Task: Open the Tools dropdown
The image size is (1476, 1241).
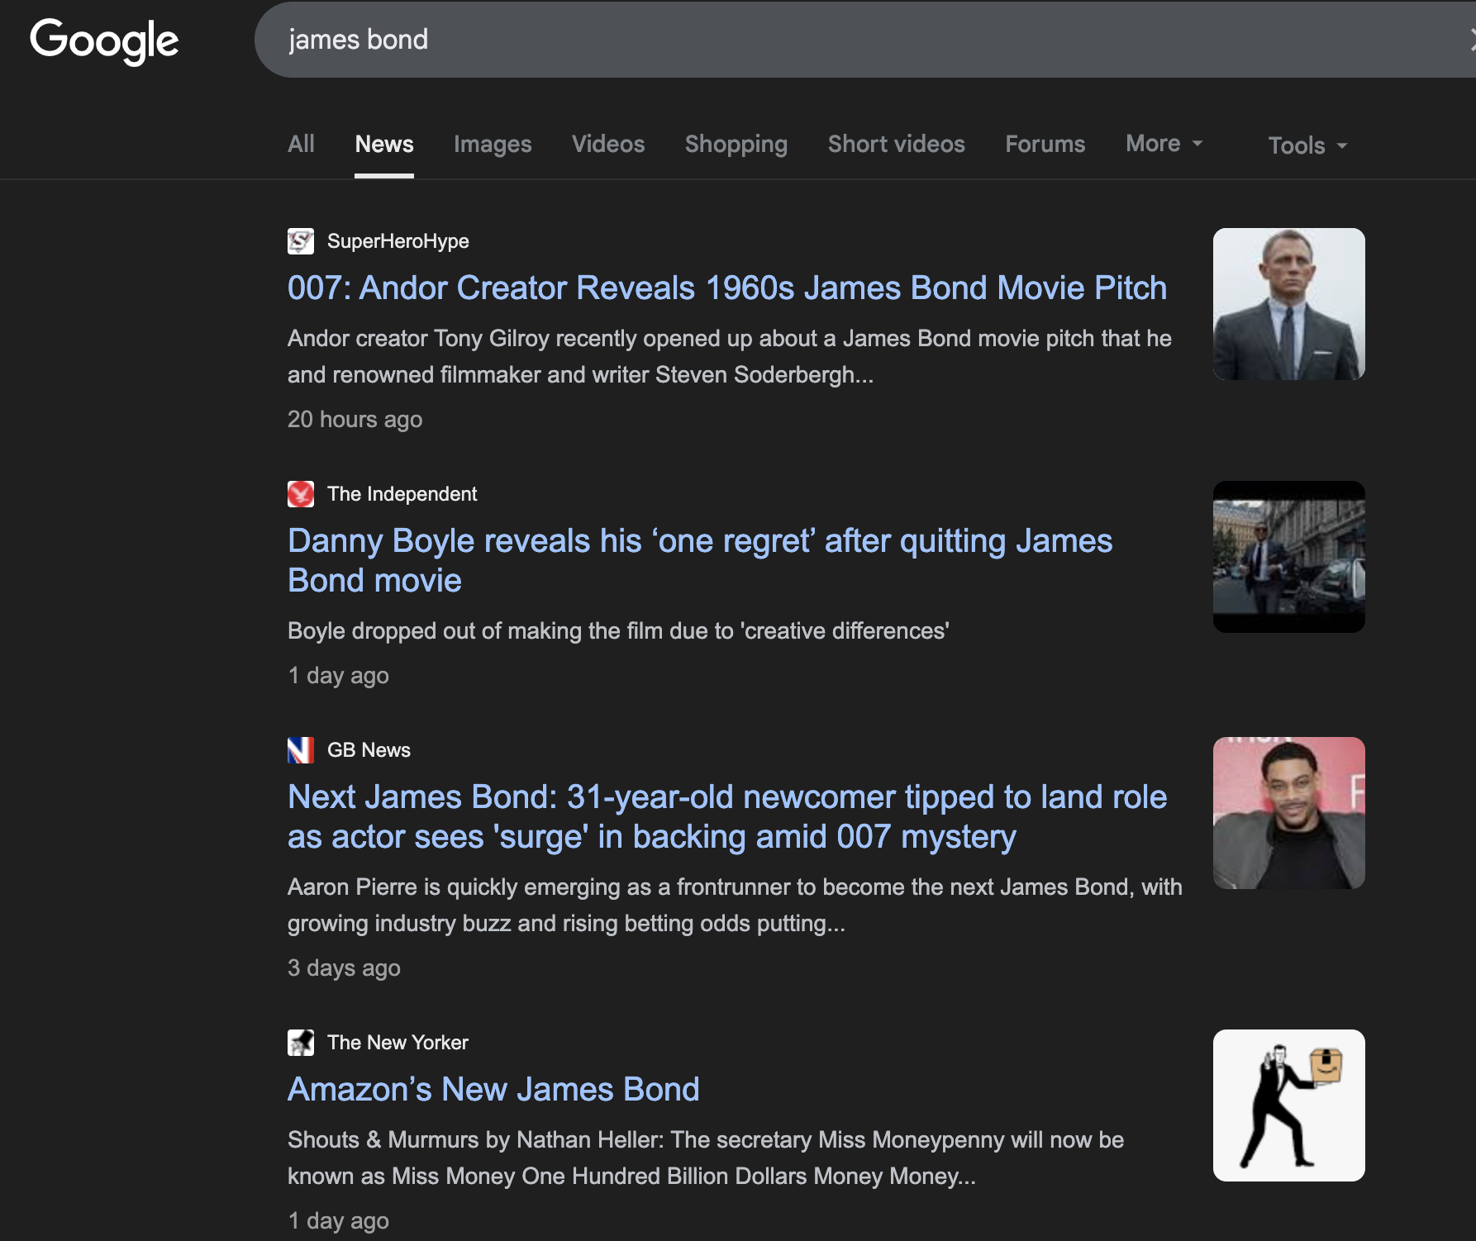Action: click(x=1307, y=145)
